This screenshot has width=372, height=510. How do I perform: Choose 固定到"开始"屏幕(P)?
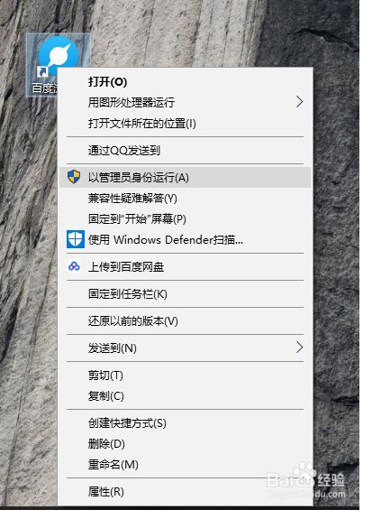click(185, 219)
